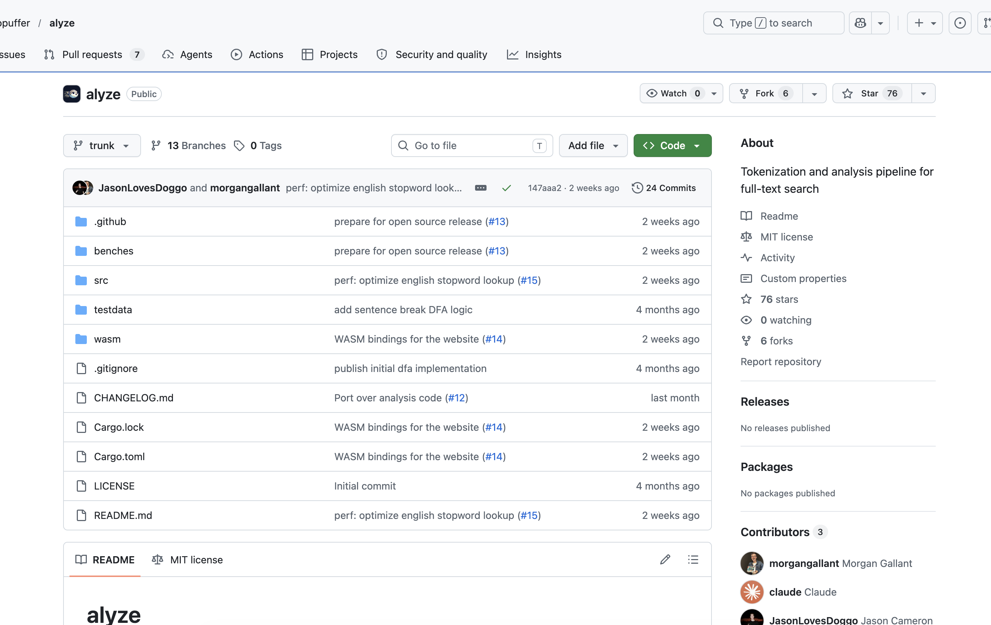Open the trunk branch selector
This screenshot has height=625, width=991.
102,145
